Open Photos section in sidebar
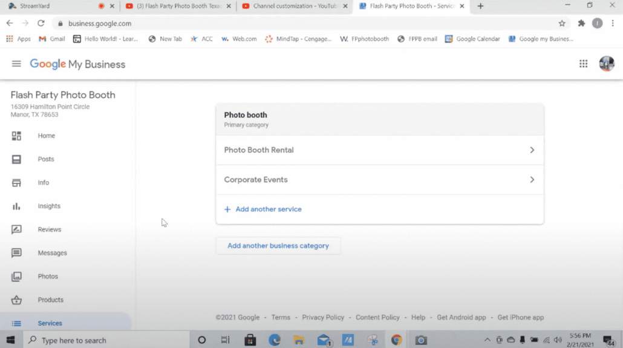 click(48, 277)
